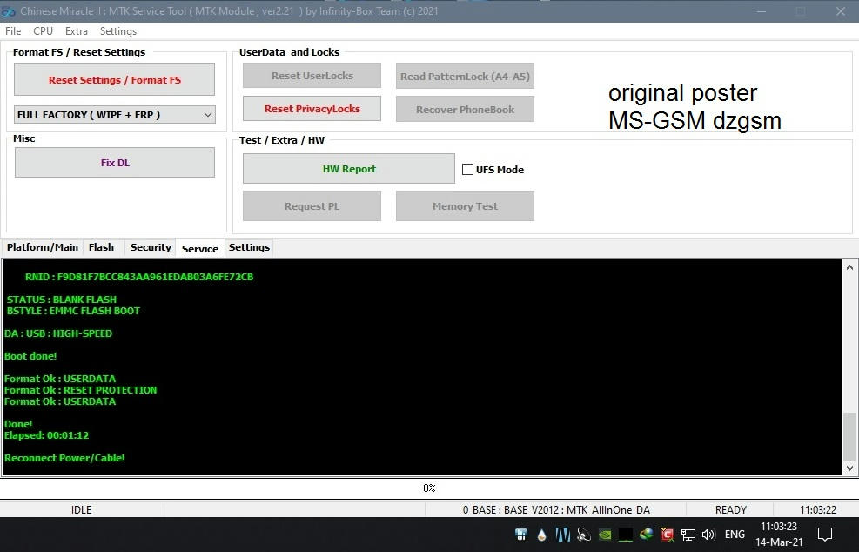Click the ENG language indicator in the taskbar
The height and width of the screenshot is (552, 859).
pos(735,535)
